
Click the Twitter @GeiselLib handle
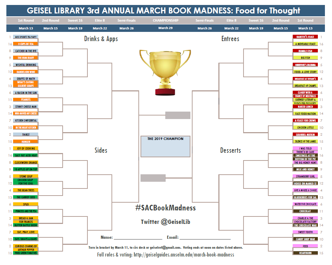point(165,222)
